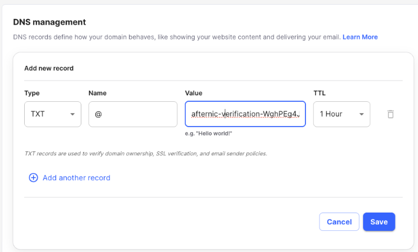
Task: Click the 'Add new record' section title
Action: pyautogui.click(x=49, y=68)
